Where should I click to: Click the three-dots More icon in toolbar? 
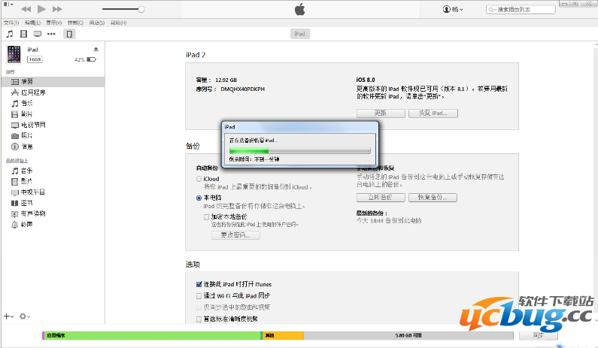(x=52, y=34)
